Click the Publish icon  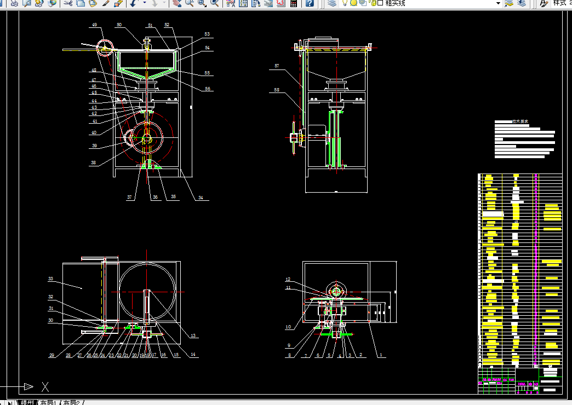(x=39, y=3)
